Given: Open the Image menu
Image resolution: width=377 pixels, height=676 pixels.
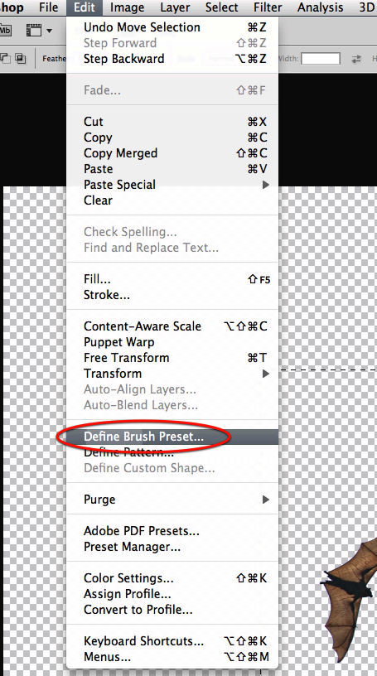Looking at the screenshot, I should point(128,7).
